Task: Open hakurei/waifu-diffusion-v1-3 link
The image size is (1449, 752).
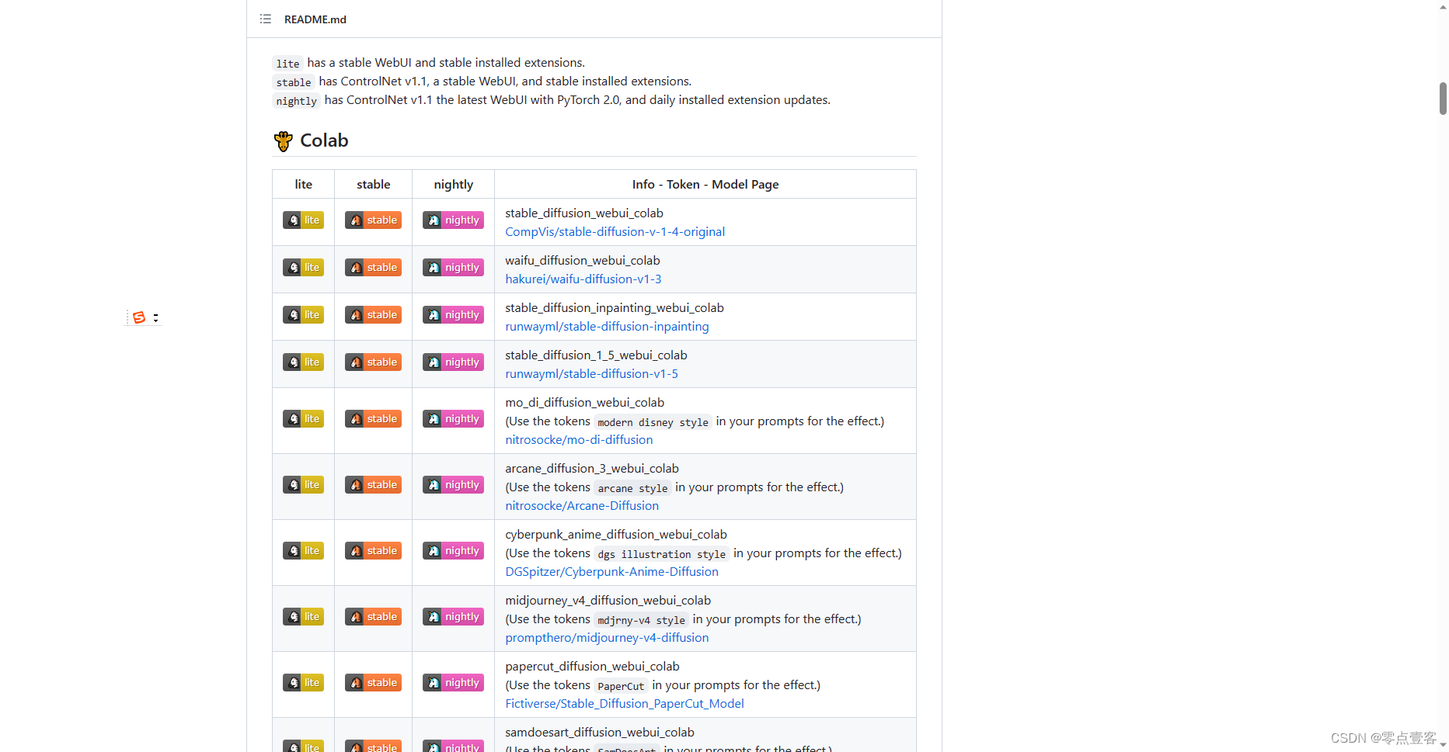Action: tap(583, 279)
